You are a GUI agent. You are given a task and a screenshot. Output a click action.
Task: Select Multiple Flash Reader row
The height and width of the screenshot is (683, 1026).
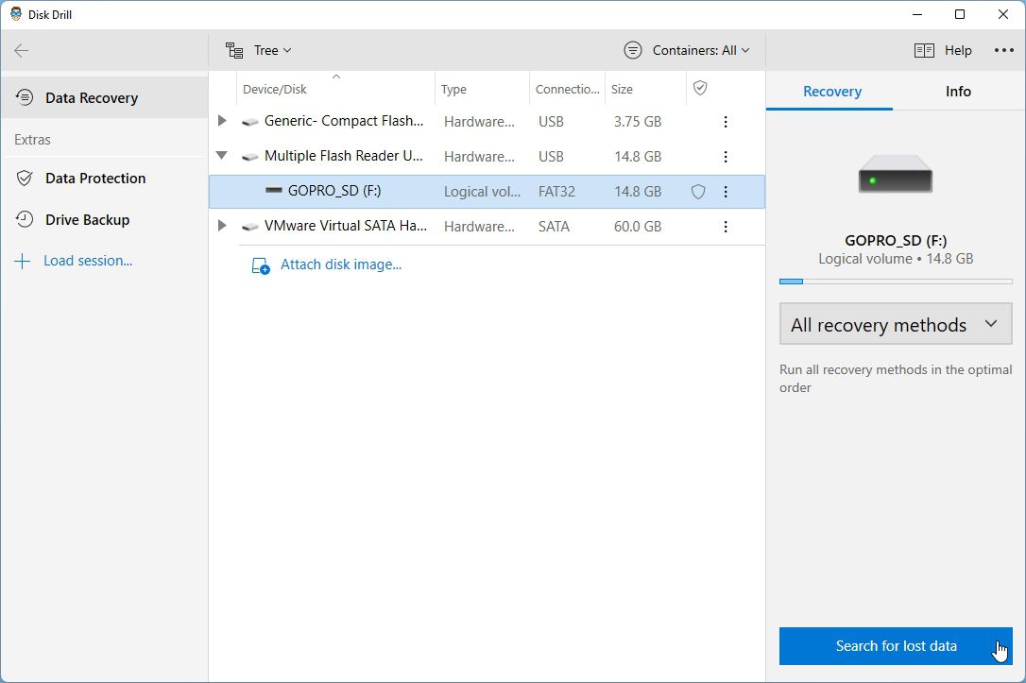pyautogui.click(x=487, y=157)
